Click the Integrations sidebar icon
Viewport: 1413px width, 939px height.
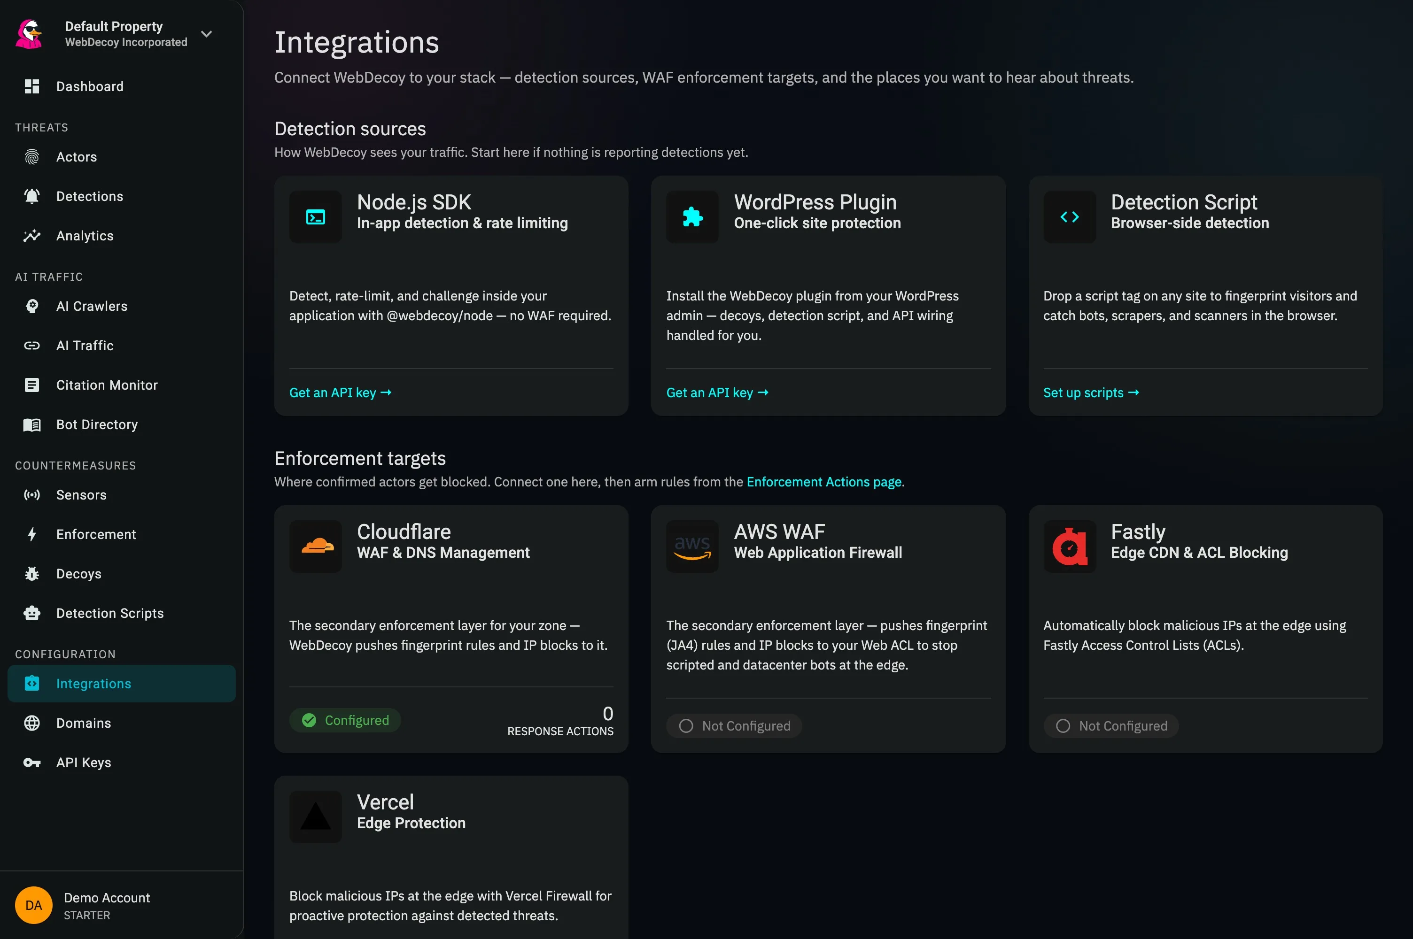pyautogui.click(x=32, y=683)
